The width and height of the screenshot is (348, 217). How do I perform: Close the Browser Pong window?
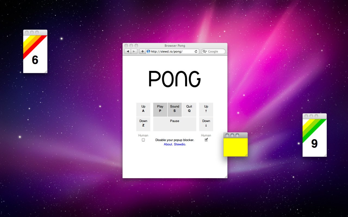(126, 46)
